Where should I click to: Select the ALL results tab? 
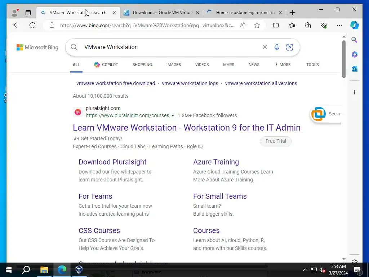(76, 65)
